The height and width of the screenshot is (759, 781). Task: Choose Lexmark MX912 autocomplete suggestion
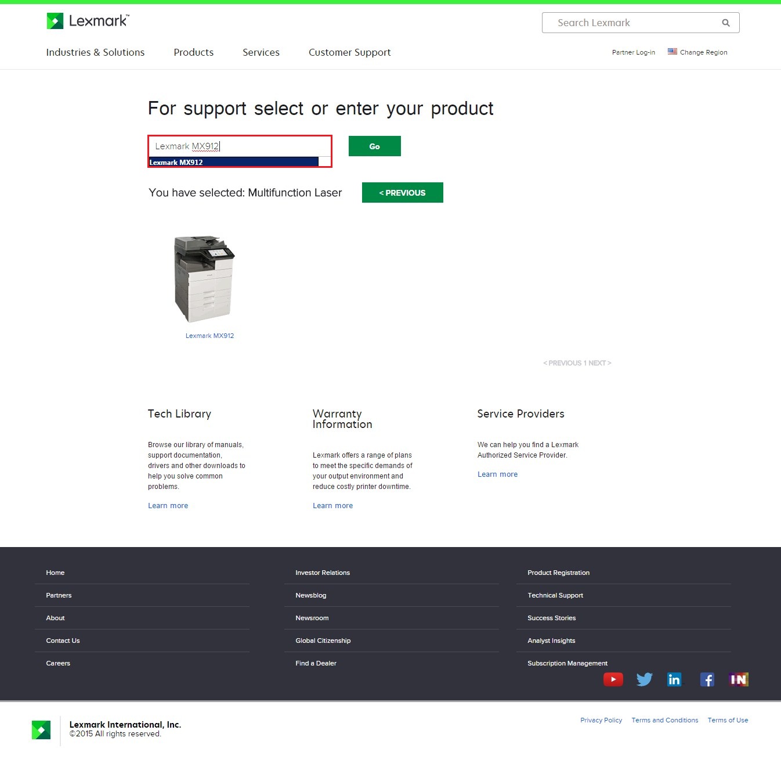pyautogui.click(x=234, y=162)
